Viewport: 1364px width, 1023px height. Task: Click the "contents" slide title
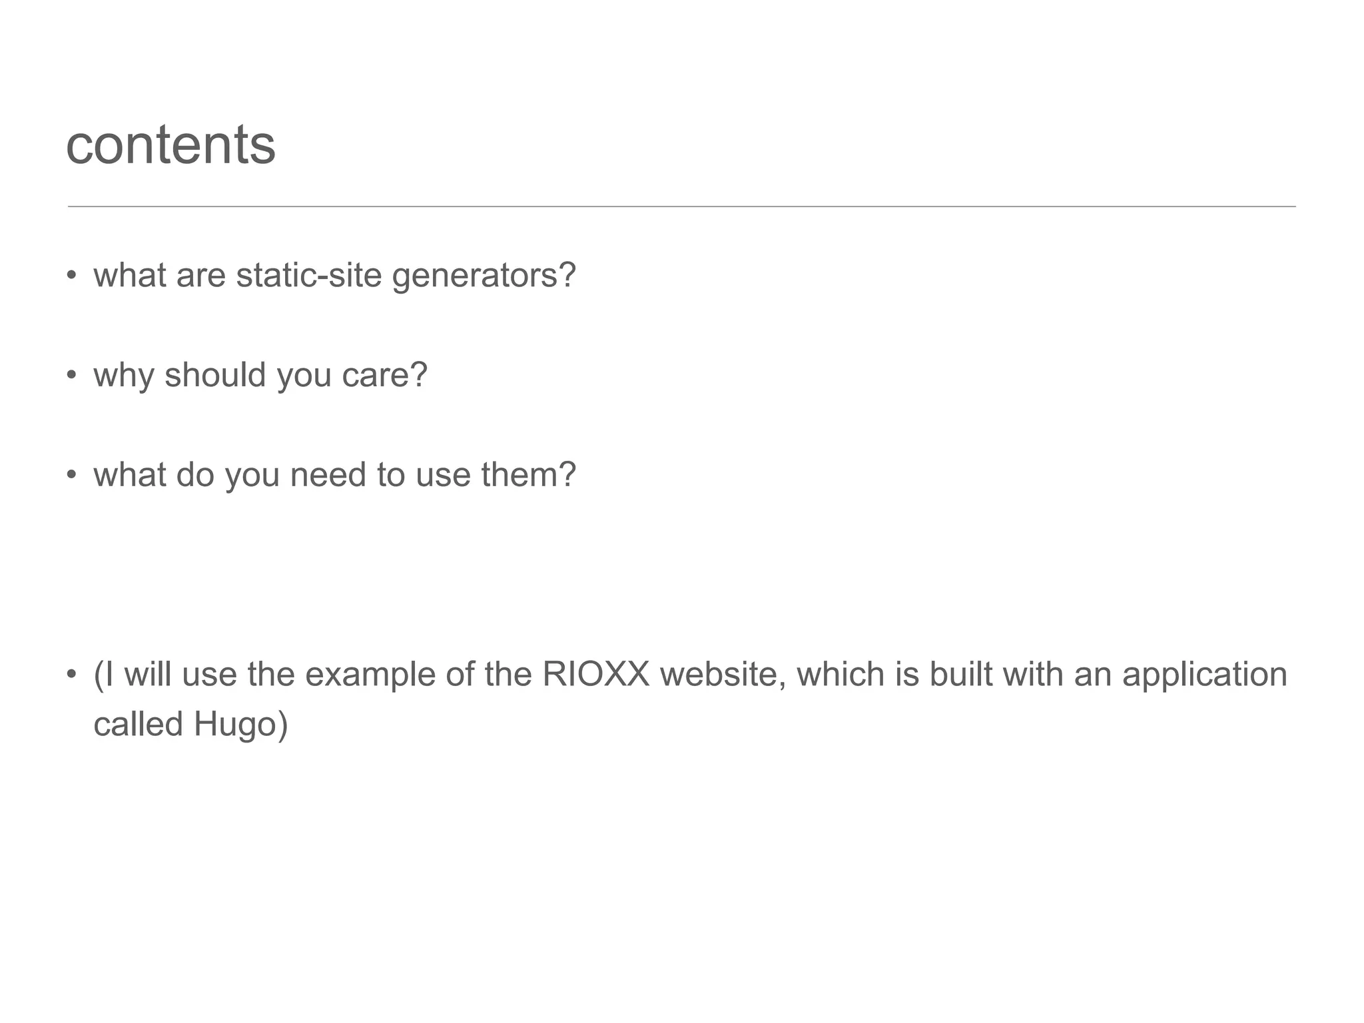tap(170, 145)
